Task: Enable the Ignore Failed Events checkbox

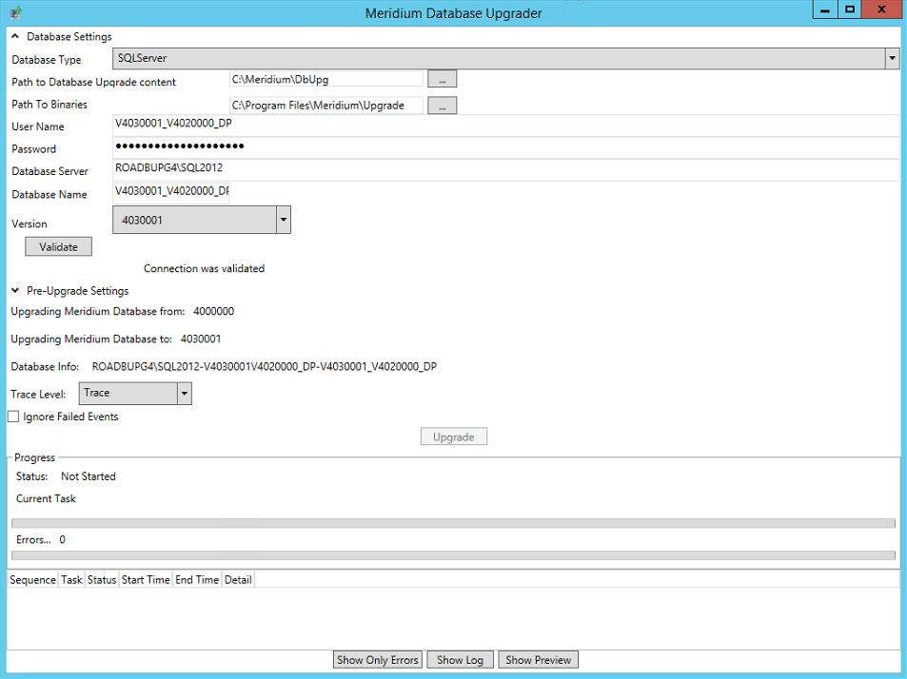Action: point(13,417)
